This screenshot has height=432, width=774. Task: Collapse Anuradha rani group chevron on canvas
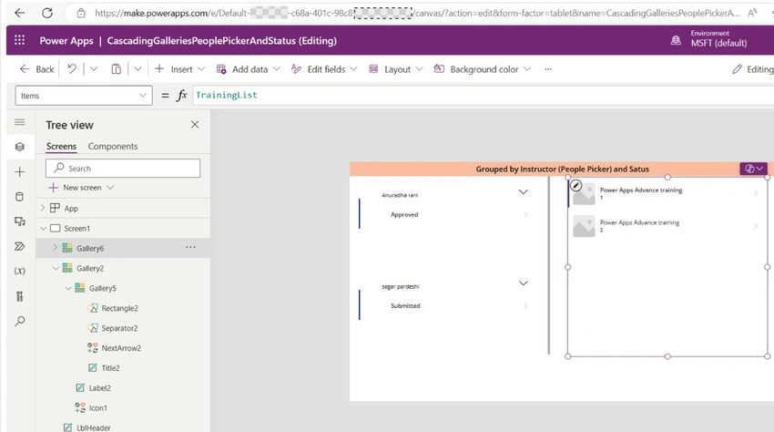[x=524, y=191]
